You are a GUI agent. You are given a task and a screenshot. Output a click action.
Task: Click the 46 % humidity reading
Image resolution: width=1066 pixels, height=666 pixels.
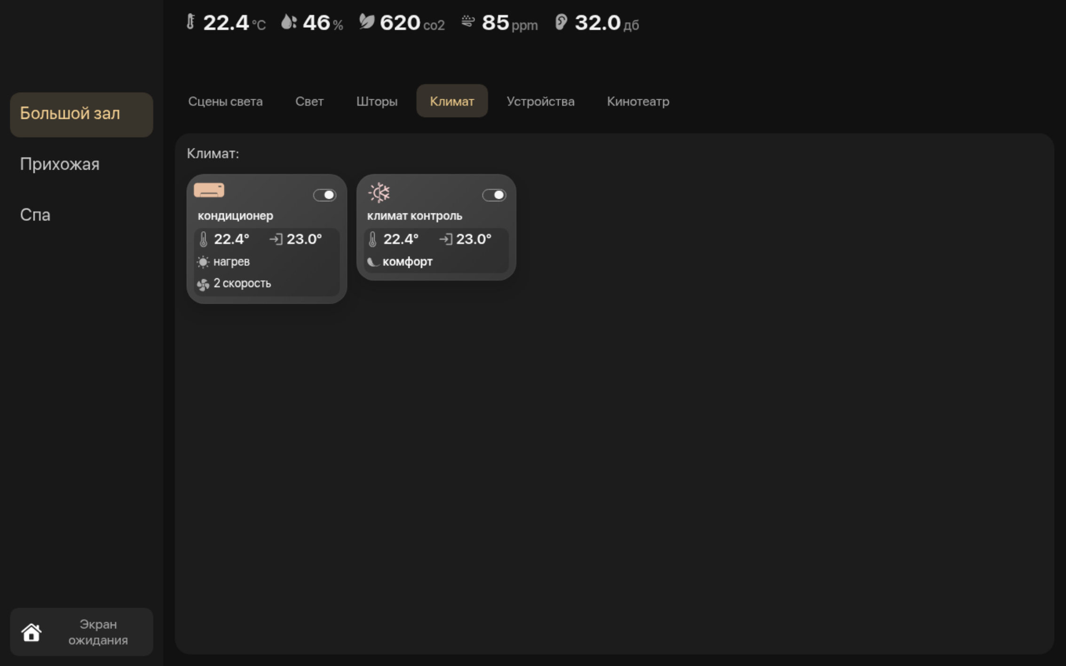coord(323,23)
